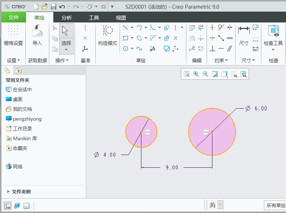Click the Repaint icon in graphics toolbar
The width and height of the screenshot is (286, 213).
[215, 74]
